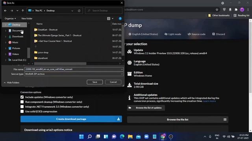The height and width of the screenshot is (141, 252).
Task: Open recent locations dropdown arrow
Action: 17,11
